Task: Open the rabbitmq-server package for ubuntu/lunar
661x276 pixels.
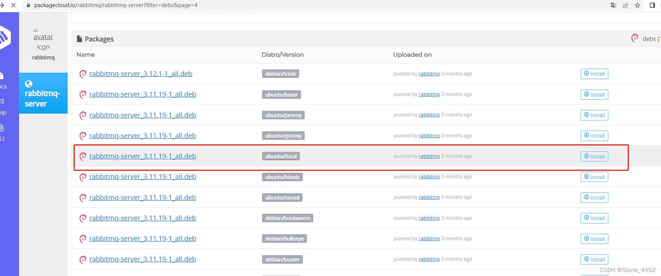Action: (142, 94)
